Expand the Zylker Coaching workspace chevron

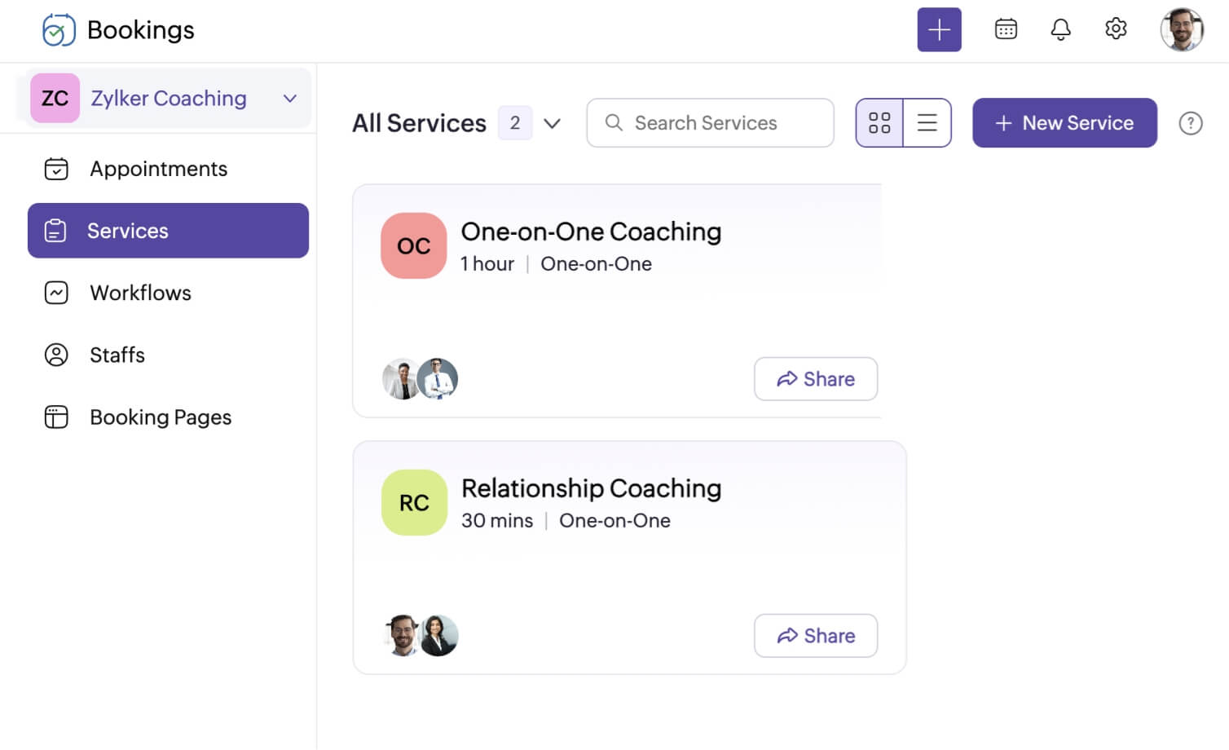[x=289, y=98]
